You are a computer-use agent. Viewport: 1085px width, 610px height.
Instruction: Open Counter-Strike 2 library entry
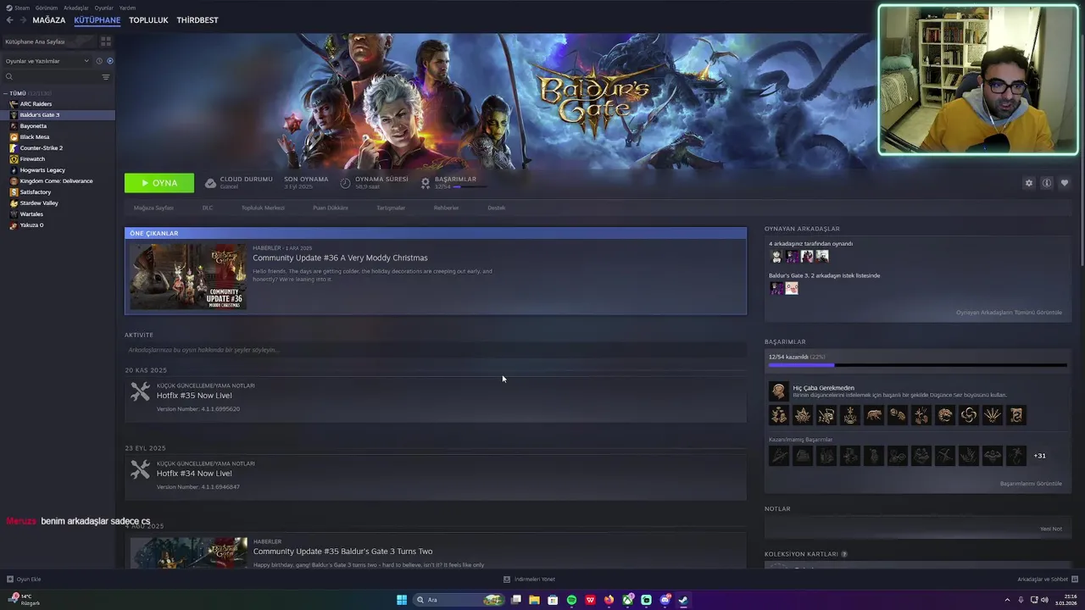pyautogui.click(x=58, y=147)
